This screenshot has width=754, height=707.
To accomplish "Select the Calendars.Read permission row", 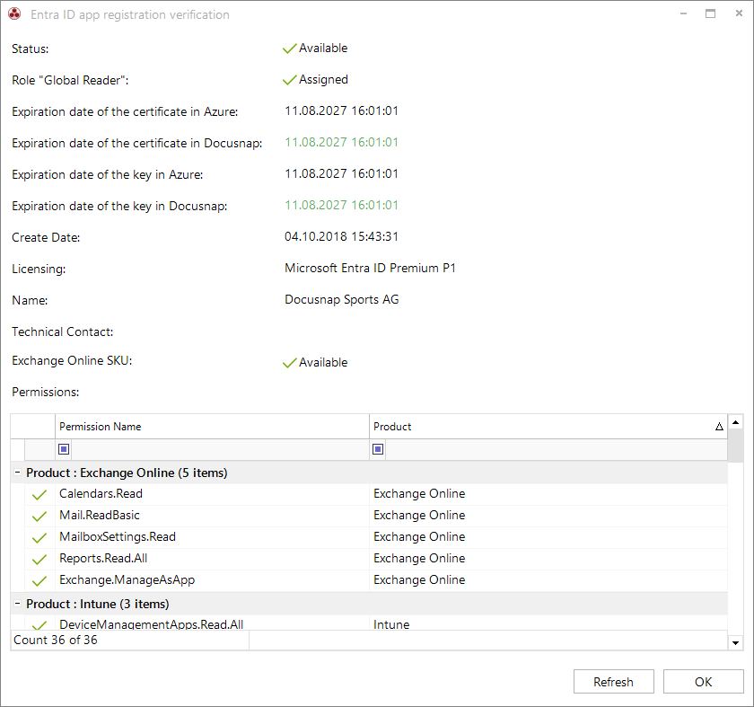I will (376, 494).
